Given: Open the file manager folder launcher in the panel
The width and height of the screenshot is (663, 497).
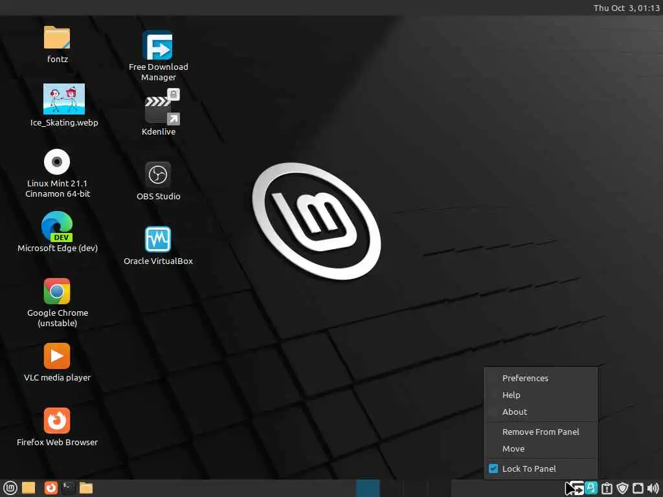Looking at the screenshot, I should pyautogui.click(x=86, y=488).
